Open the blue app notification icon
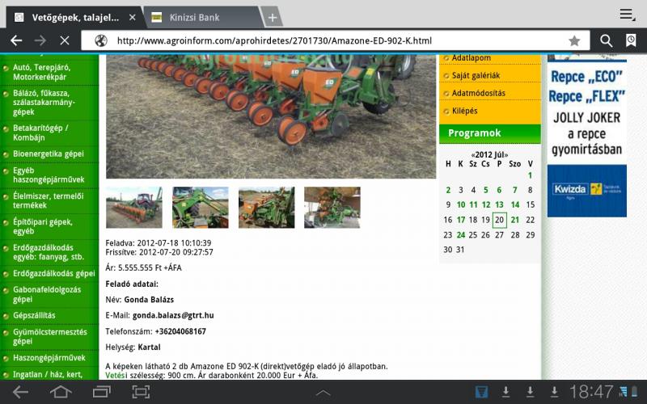The width and height of the screenshot is (647, 404). [x=481, y=392]
